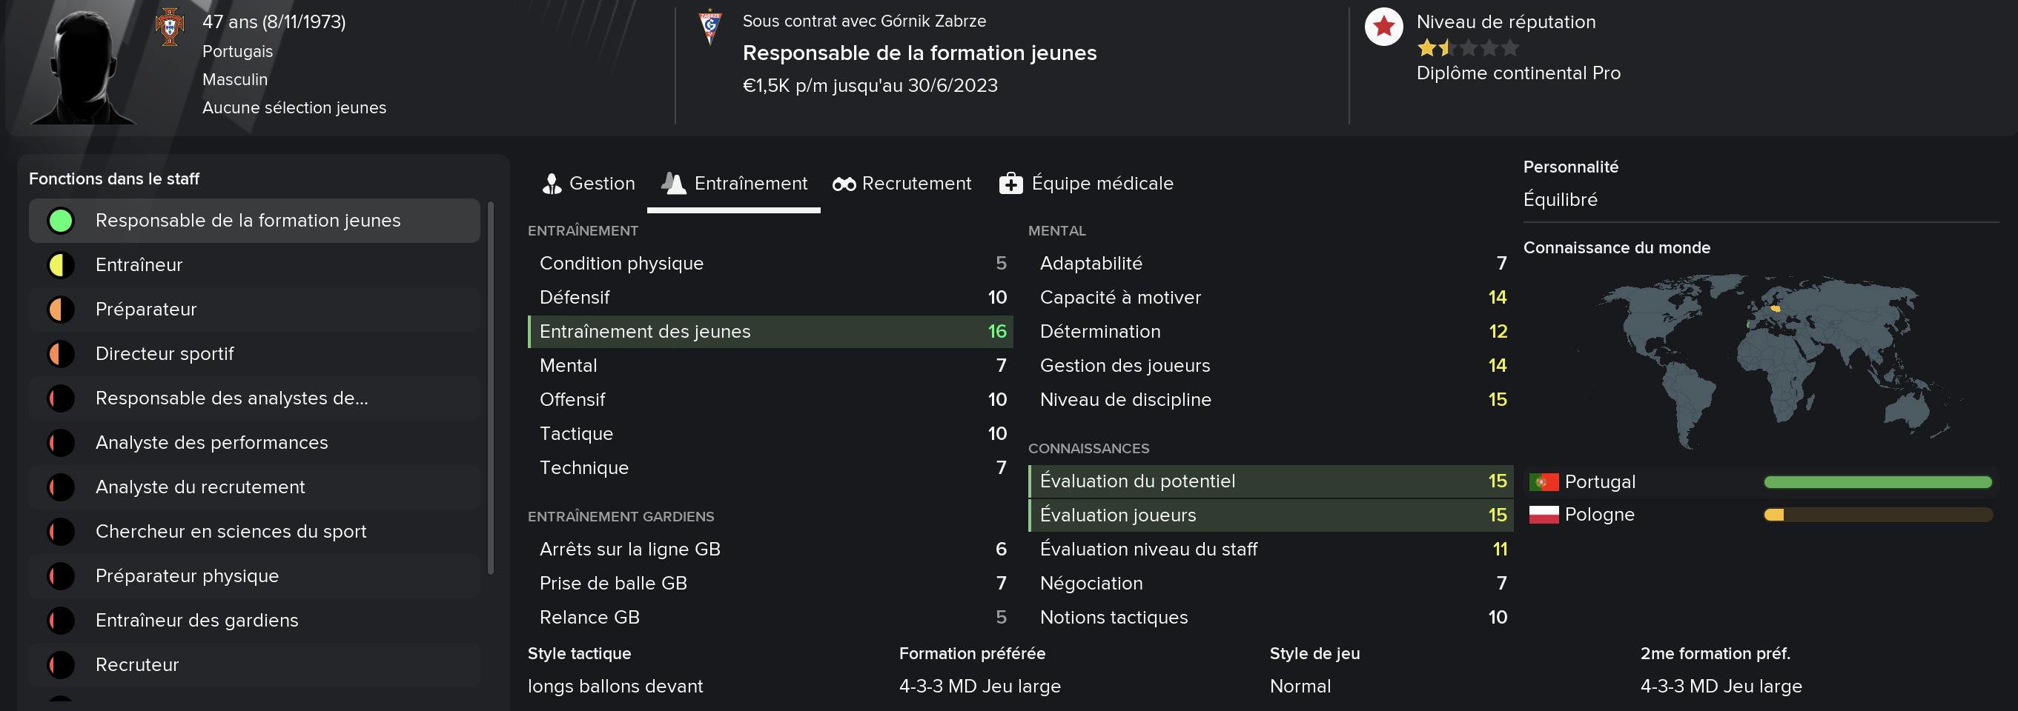Open the Gestion attributes tab
This screenshot has width=2018, height=711.
coord(589,184)
